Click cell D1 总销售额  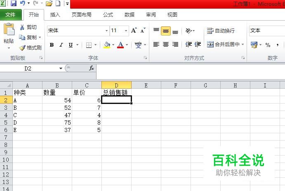pyautogui.click(x=116, y=92)
